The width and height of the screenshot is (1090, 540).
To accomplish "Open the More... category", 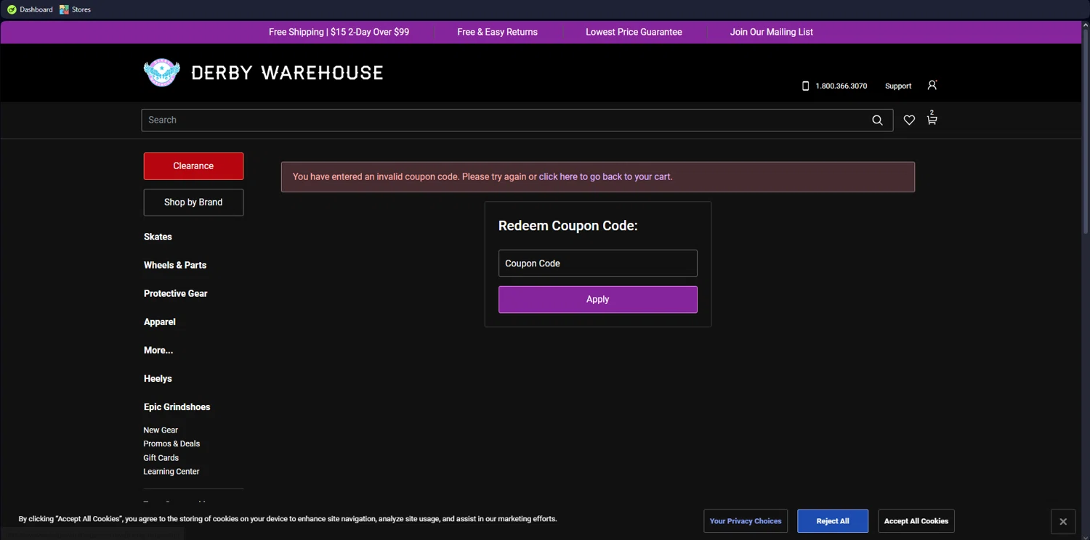I will [x=158, y=350].
